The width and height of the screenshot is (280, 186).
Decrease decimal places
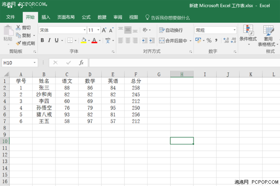point(233,40)
